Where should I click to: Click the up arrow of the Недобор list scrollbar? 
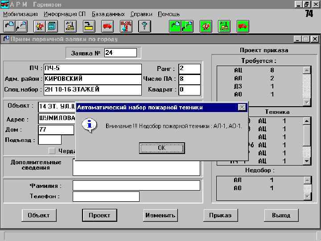coord(307,180)
